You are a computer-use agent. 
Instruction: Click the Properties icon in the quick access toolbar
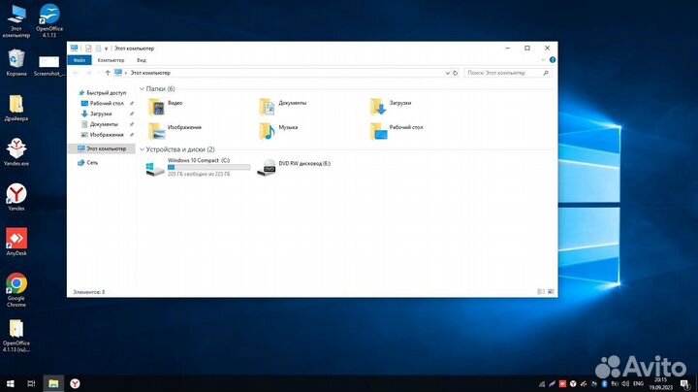(x=88, y=49)
